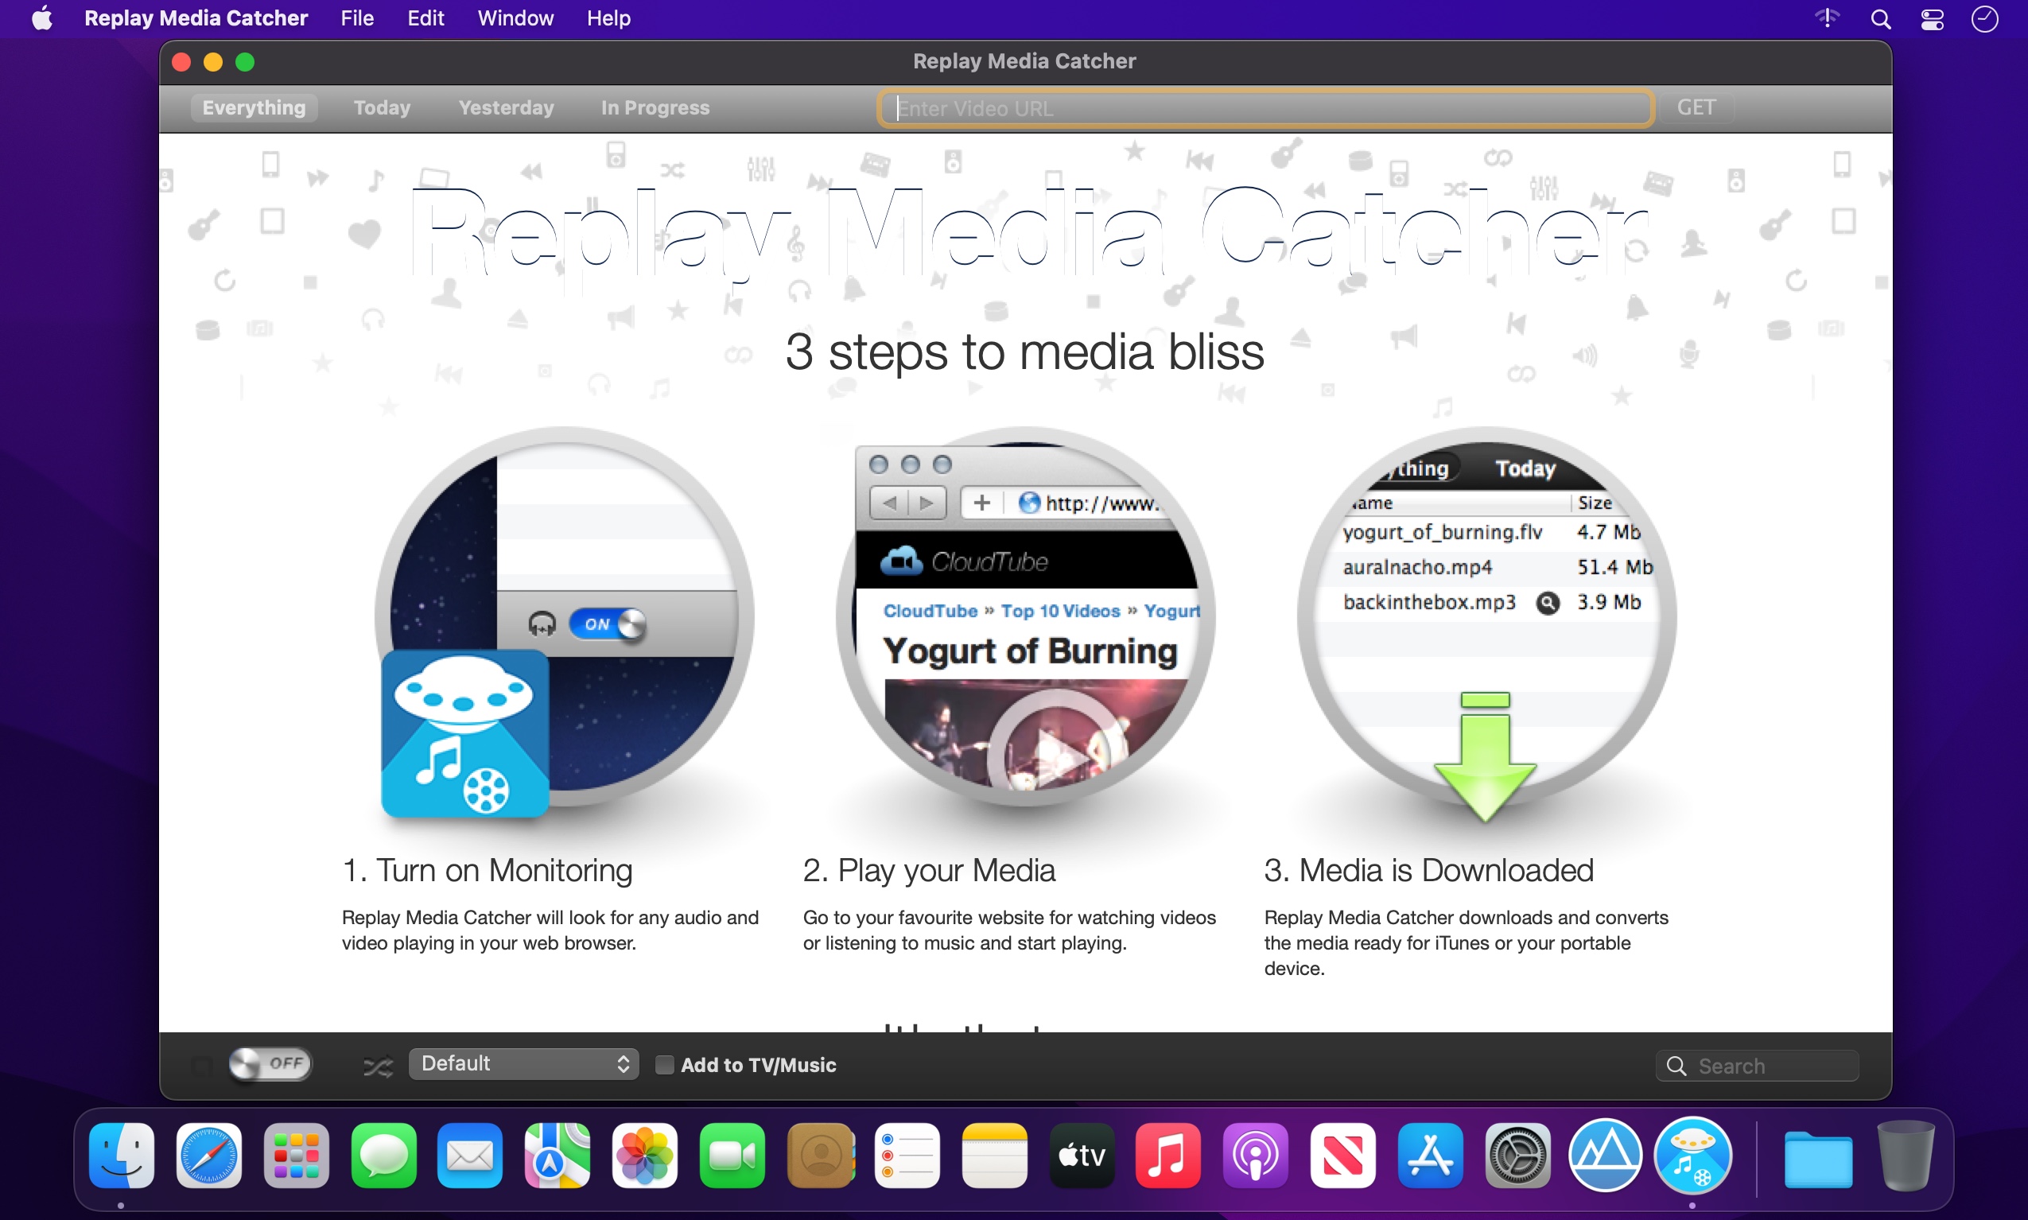Open News from the Dock
The height and width of the screenshot is (1220, 2028).
tap(1342, 1156)
